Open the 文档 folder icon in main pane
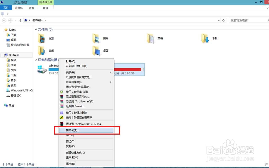Viewport: 269px width, 168px height. [x=151, y=38]
